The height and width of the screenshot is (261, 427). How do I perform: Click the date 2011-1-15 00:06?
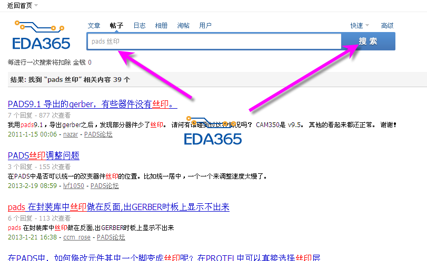click(x=33, y=134)
